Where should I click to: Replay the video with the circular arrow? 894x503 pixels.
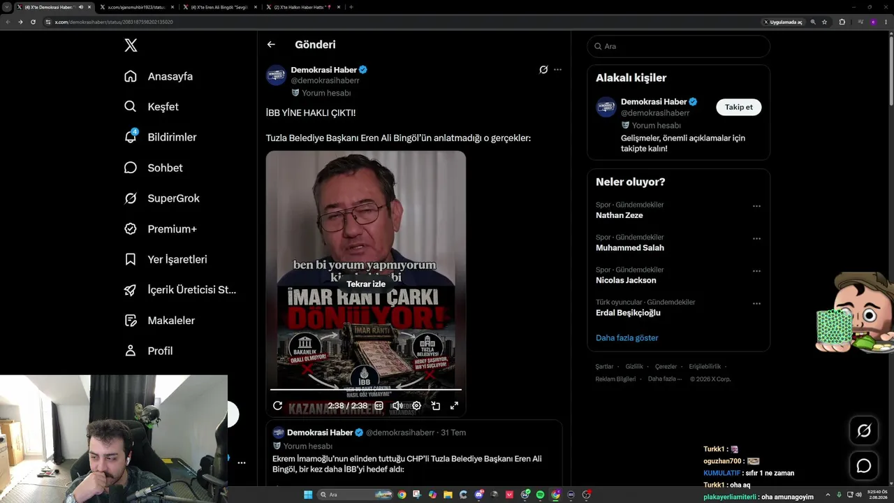point(277,405)
